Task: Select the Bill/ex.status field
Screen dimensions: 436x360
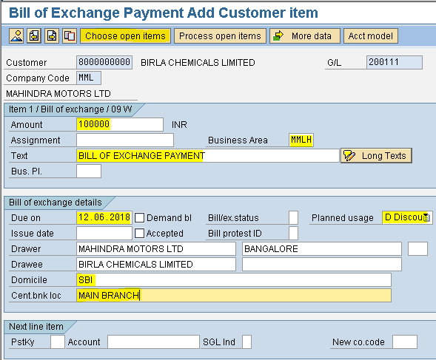Action: coord(293,217)
